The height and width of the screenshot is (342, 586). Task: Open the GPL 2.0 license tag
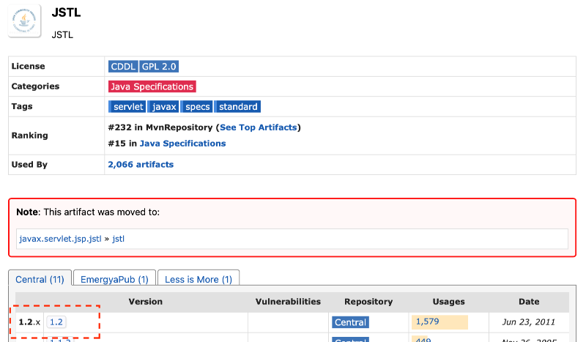[159, 67]
